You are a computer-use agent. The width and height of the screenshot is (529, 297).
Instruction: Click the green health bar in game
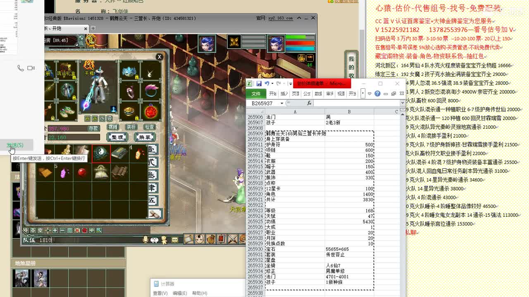tap(300, 38)
